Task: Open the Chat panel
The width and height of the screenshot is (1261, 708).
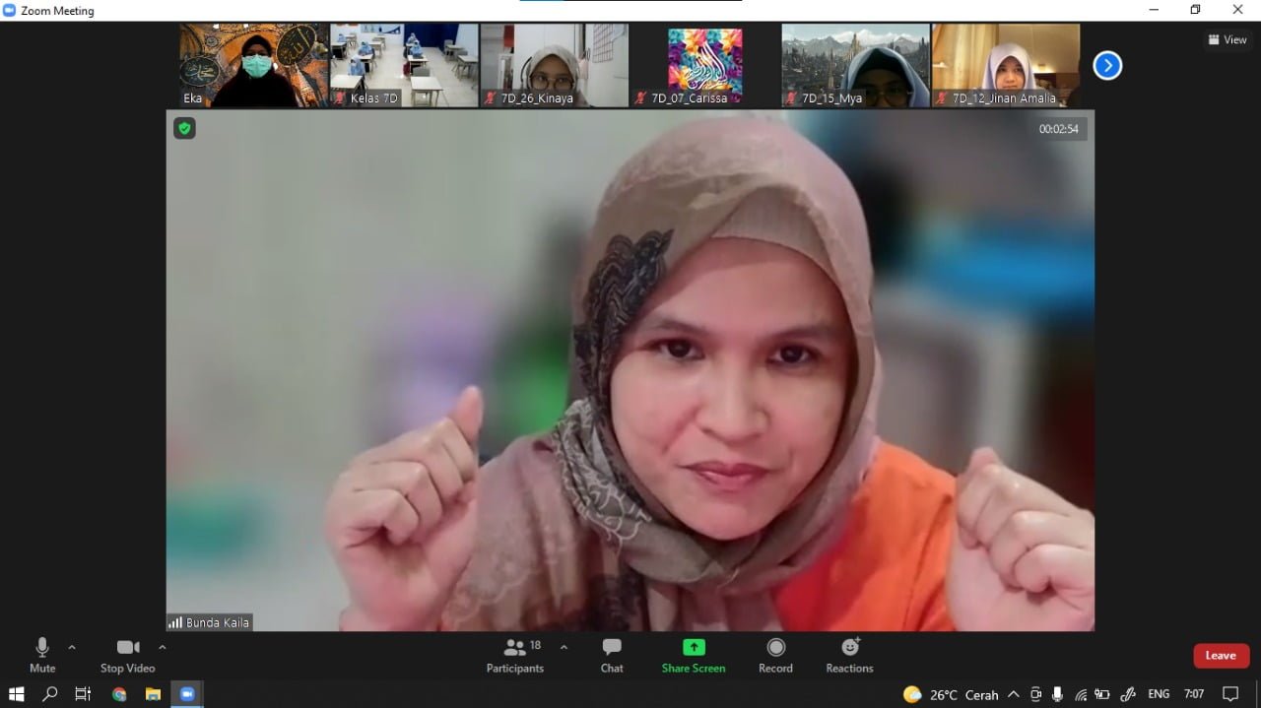Action: [612, 655]
